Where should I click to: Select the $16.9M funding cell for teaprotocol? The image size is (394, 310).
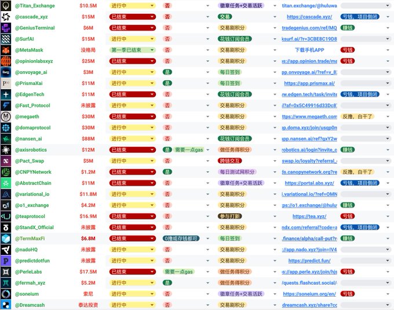(x=88, y=216)
